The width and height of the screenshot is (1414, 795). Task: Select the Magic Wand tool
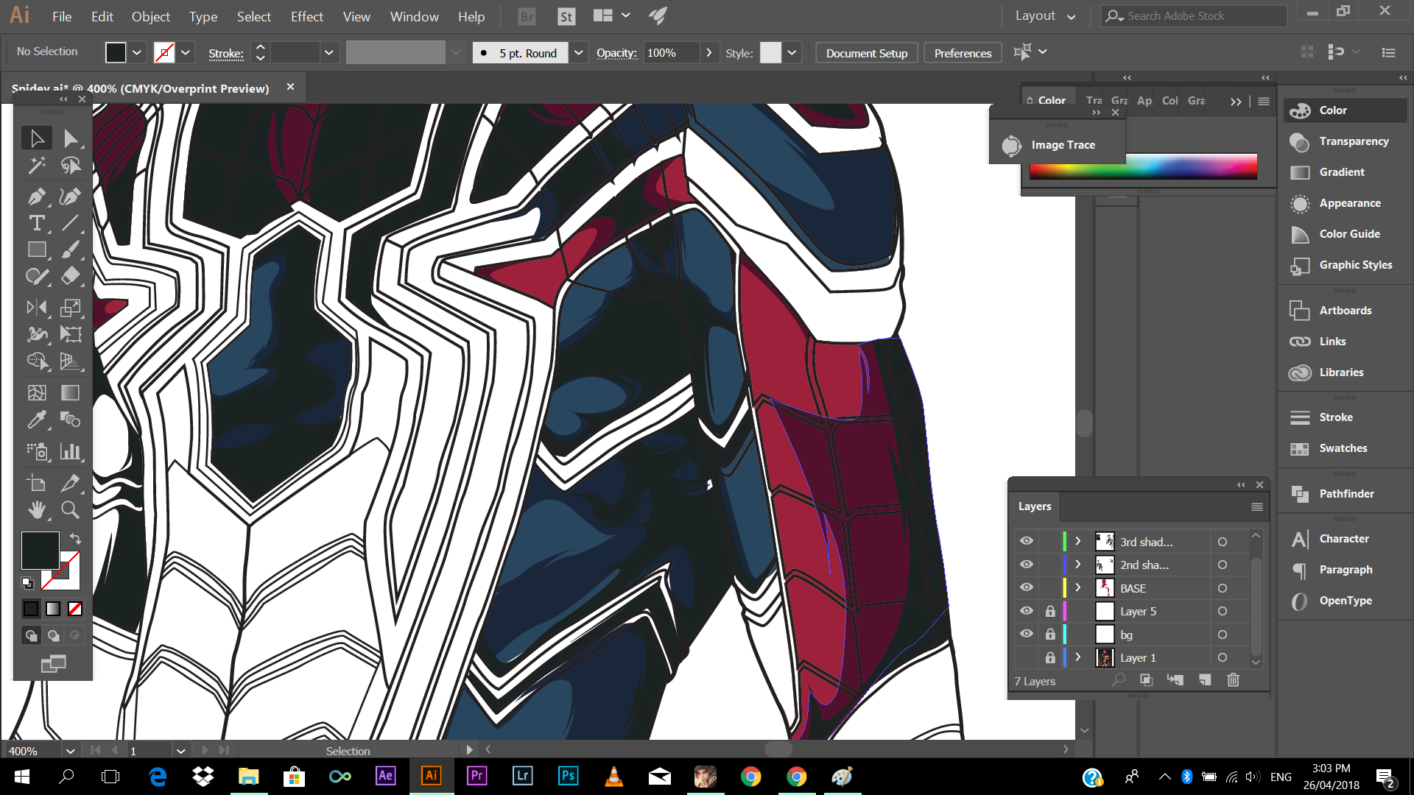point(37,166)
